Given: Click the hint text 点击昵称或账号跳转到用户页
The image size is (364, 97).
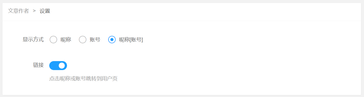Looking at the screenshot, I should (83, 79).
